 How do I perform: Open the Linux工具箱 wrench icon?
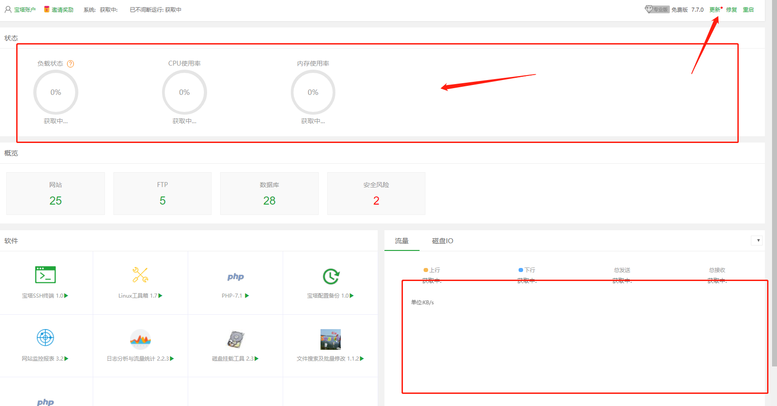[x=140, y=275]
